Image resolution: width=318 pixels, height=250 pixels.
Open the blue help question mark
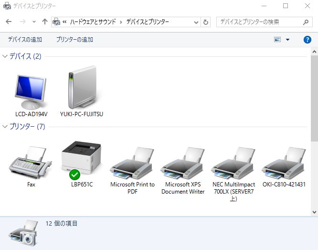click(x=307, y=40)
